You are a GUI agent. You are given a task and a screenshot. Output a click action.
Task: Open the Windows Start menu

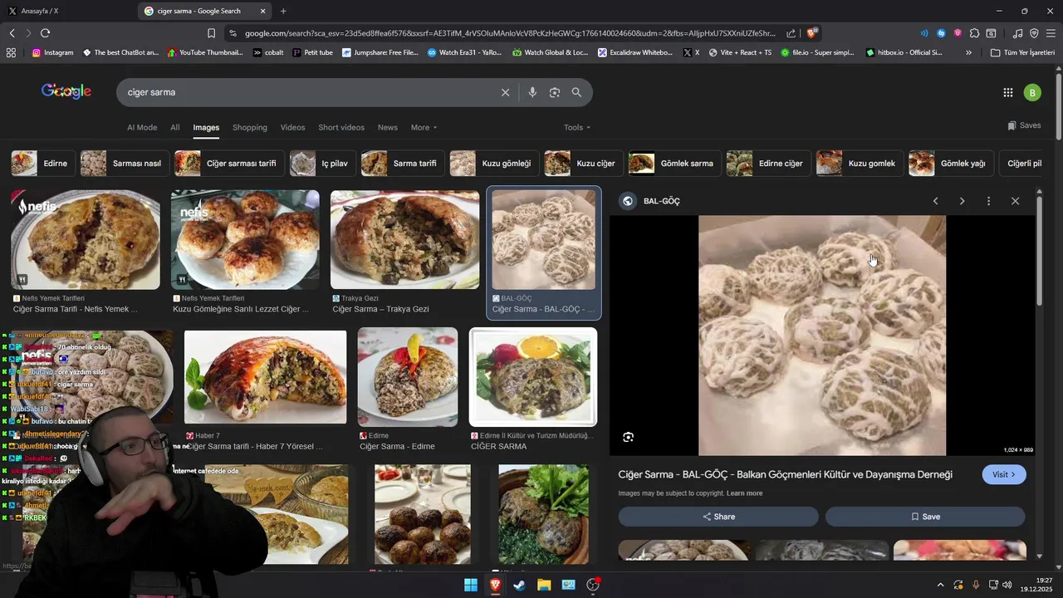471,585
